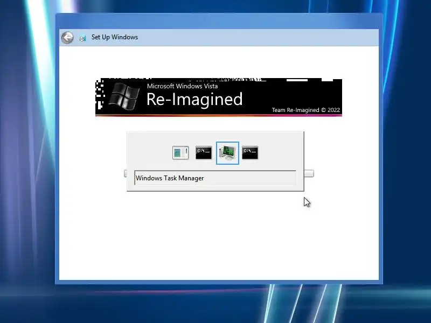Click the round back arrow button

click(67, 37)
